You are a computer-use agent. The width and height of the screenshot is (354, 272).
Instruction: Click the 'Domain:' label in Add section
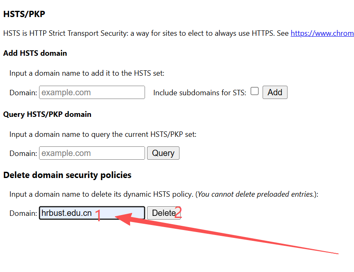point(23,93)
